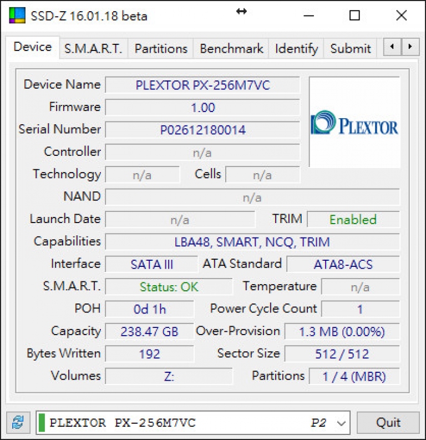Click the Power Cycle Count value 1
This screenshot has height=440, width=426.
361,310
